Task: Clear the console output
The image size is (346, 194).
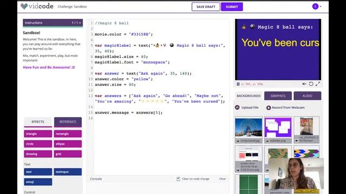Action: tap(222, 179)
